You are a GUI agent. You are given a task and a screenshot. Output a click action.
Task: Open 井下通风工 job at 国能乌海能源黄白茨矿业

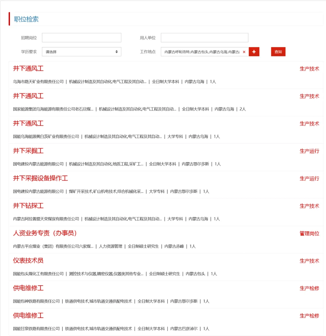coord(28,123)
